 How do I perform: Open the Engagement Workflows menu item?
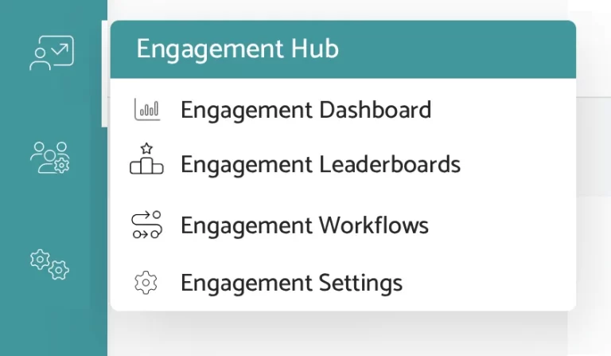(304, 225)
